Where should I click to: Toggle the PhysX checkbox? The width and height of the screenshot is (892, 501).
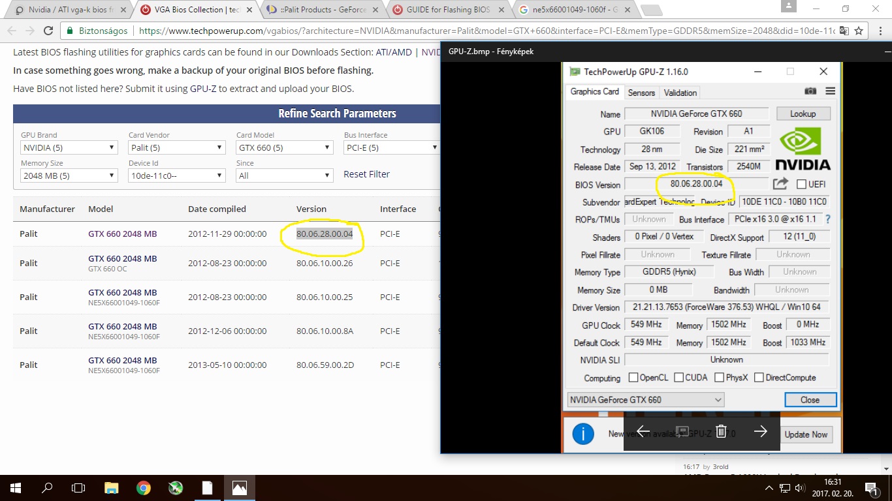point(719,377)
